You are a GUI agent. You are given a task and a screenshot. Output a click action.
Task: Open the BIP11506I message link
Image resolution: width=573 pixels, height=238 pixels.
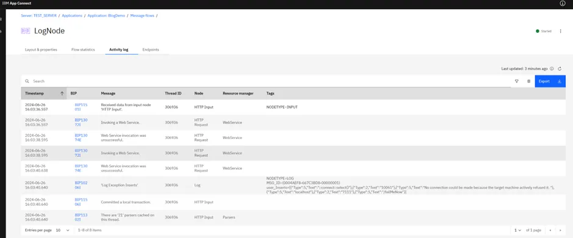click(81, 202)
